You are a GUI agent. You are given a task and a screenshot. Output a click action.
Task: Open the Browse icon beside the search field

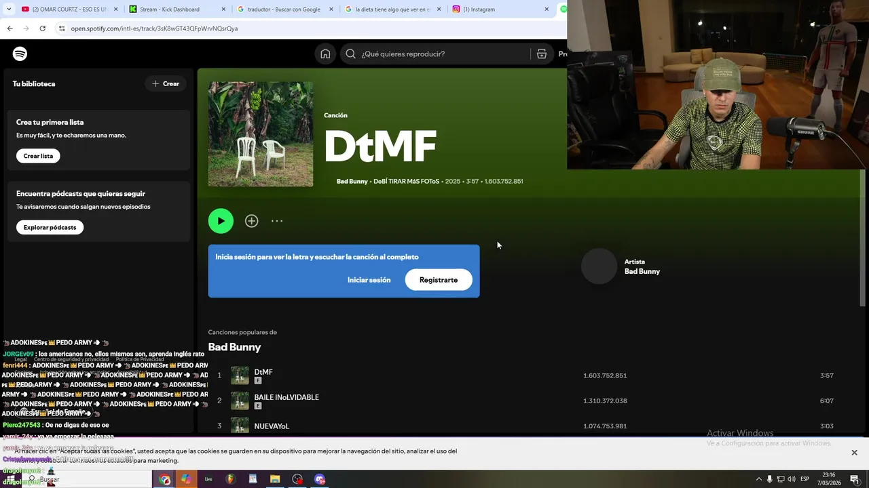pyautogui.click(x=542, y=54)
